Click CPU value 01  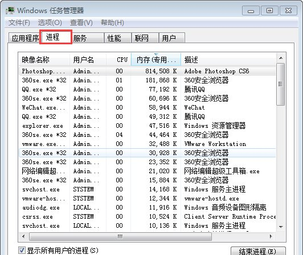(x=119, y=80)
